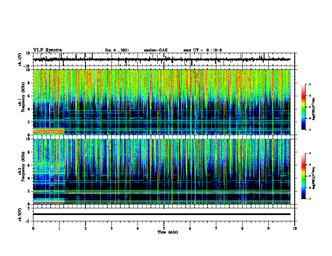
Task: Click the "start UT = 0 : 10: 0" text
Action: click(x=202, y=50)
